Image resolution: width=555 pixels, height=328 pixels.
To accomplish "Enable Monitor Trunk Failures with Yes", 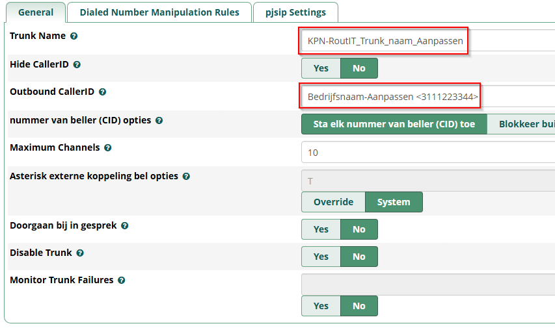I will pyautogui.click(x=321, y=306).
